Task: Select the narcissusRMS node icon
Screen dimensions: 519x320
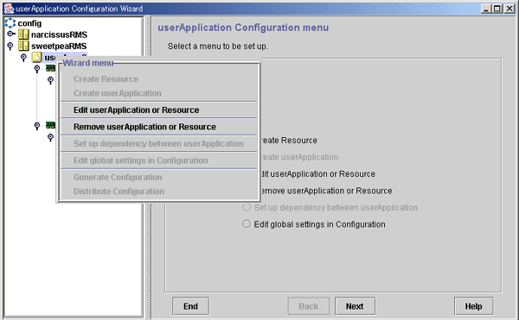Action: (23, 35)
